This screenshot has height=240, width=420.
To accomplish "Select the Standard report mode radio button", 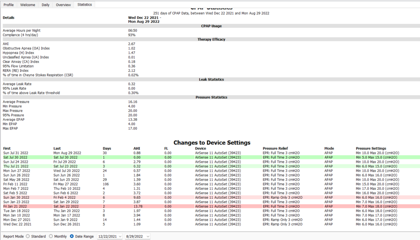I will [28, 236].
